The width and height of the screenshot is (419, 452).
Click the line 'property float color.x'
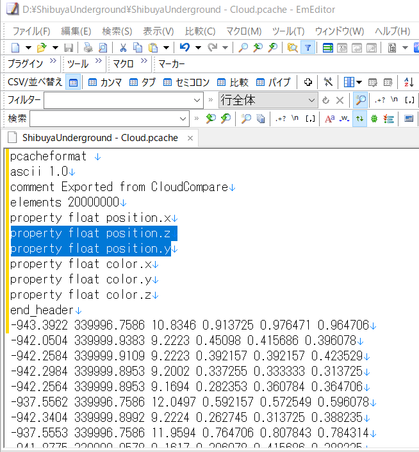click(81, 264)
